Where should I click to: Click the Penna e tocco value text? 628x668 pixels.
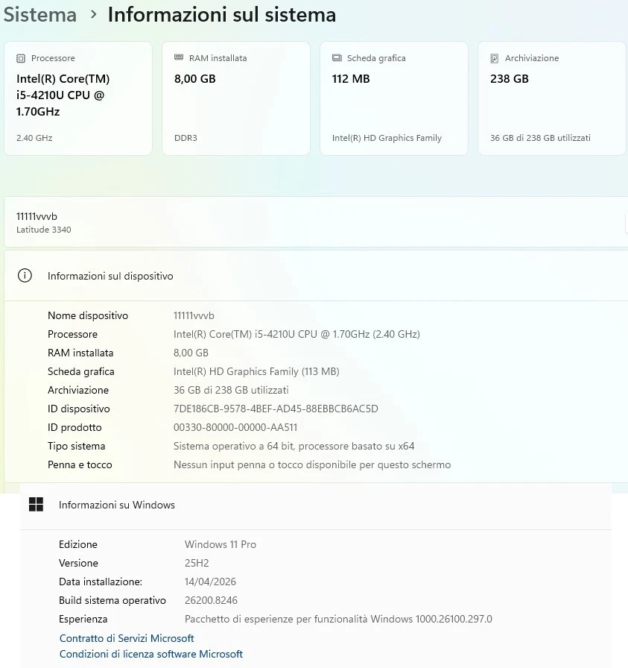(x=312, y=464)
